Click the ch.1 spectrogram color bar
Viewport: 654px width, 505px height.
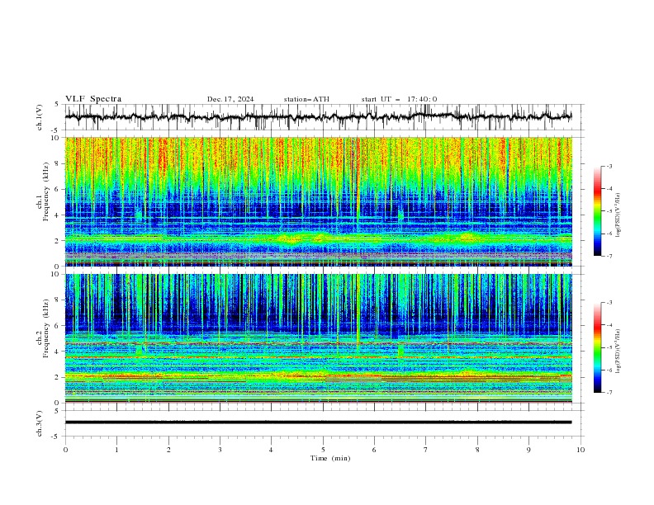coord(598,211)
